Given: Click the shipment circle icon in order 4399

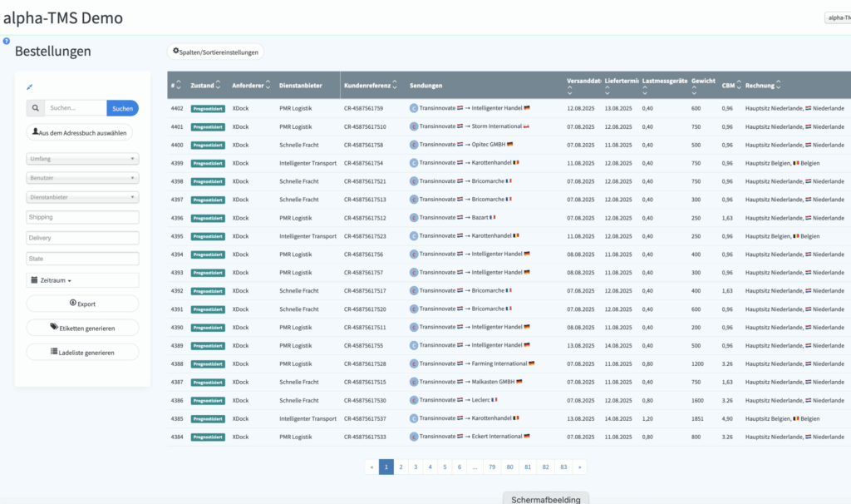Looking at the screenshot, I should (x=414, y=163).
